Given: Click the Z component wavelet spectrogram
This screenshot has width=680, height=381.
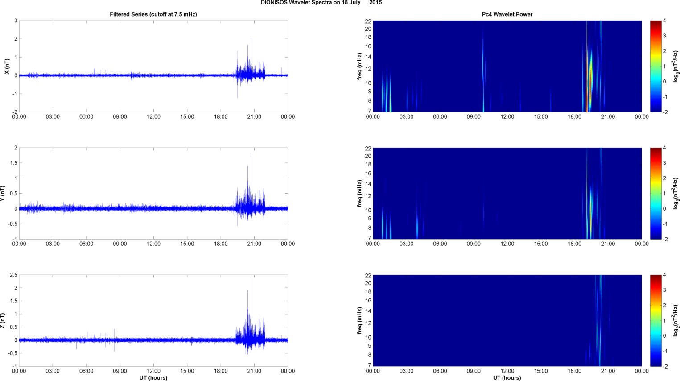Looking at the screenshot, I should click(507, 320).
